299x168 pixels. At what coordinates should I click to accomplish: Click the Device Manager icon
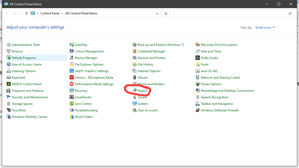coord(72,58)
